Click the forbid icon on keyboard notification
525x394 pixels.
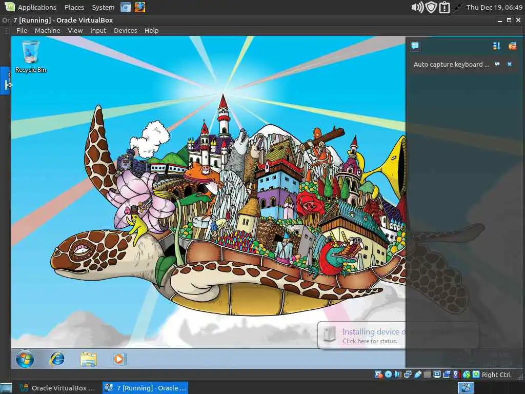click(497, 64)
